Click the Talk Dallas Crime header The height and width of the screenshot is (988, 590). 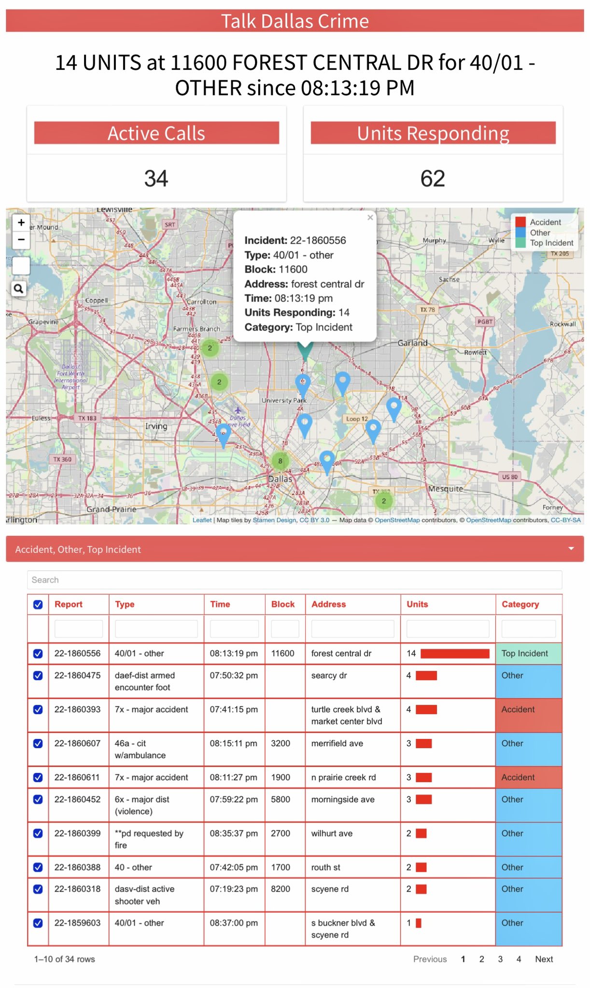pyautogui.click(x=295, y=21)
